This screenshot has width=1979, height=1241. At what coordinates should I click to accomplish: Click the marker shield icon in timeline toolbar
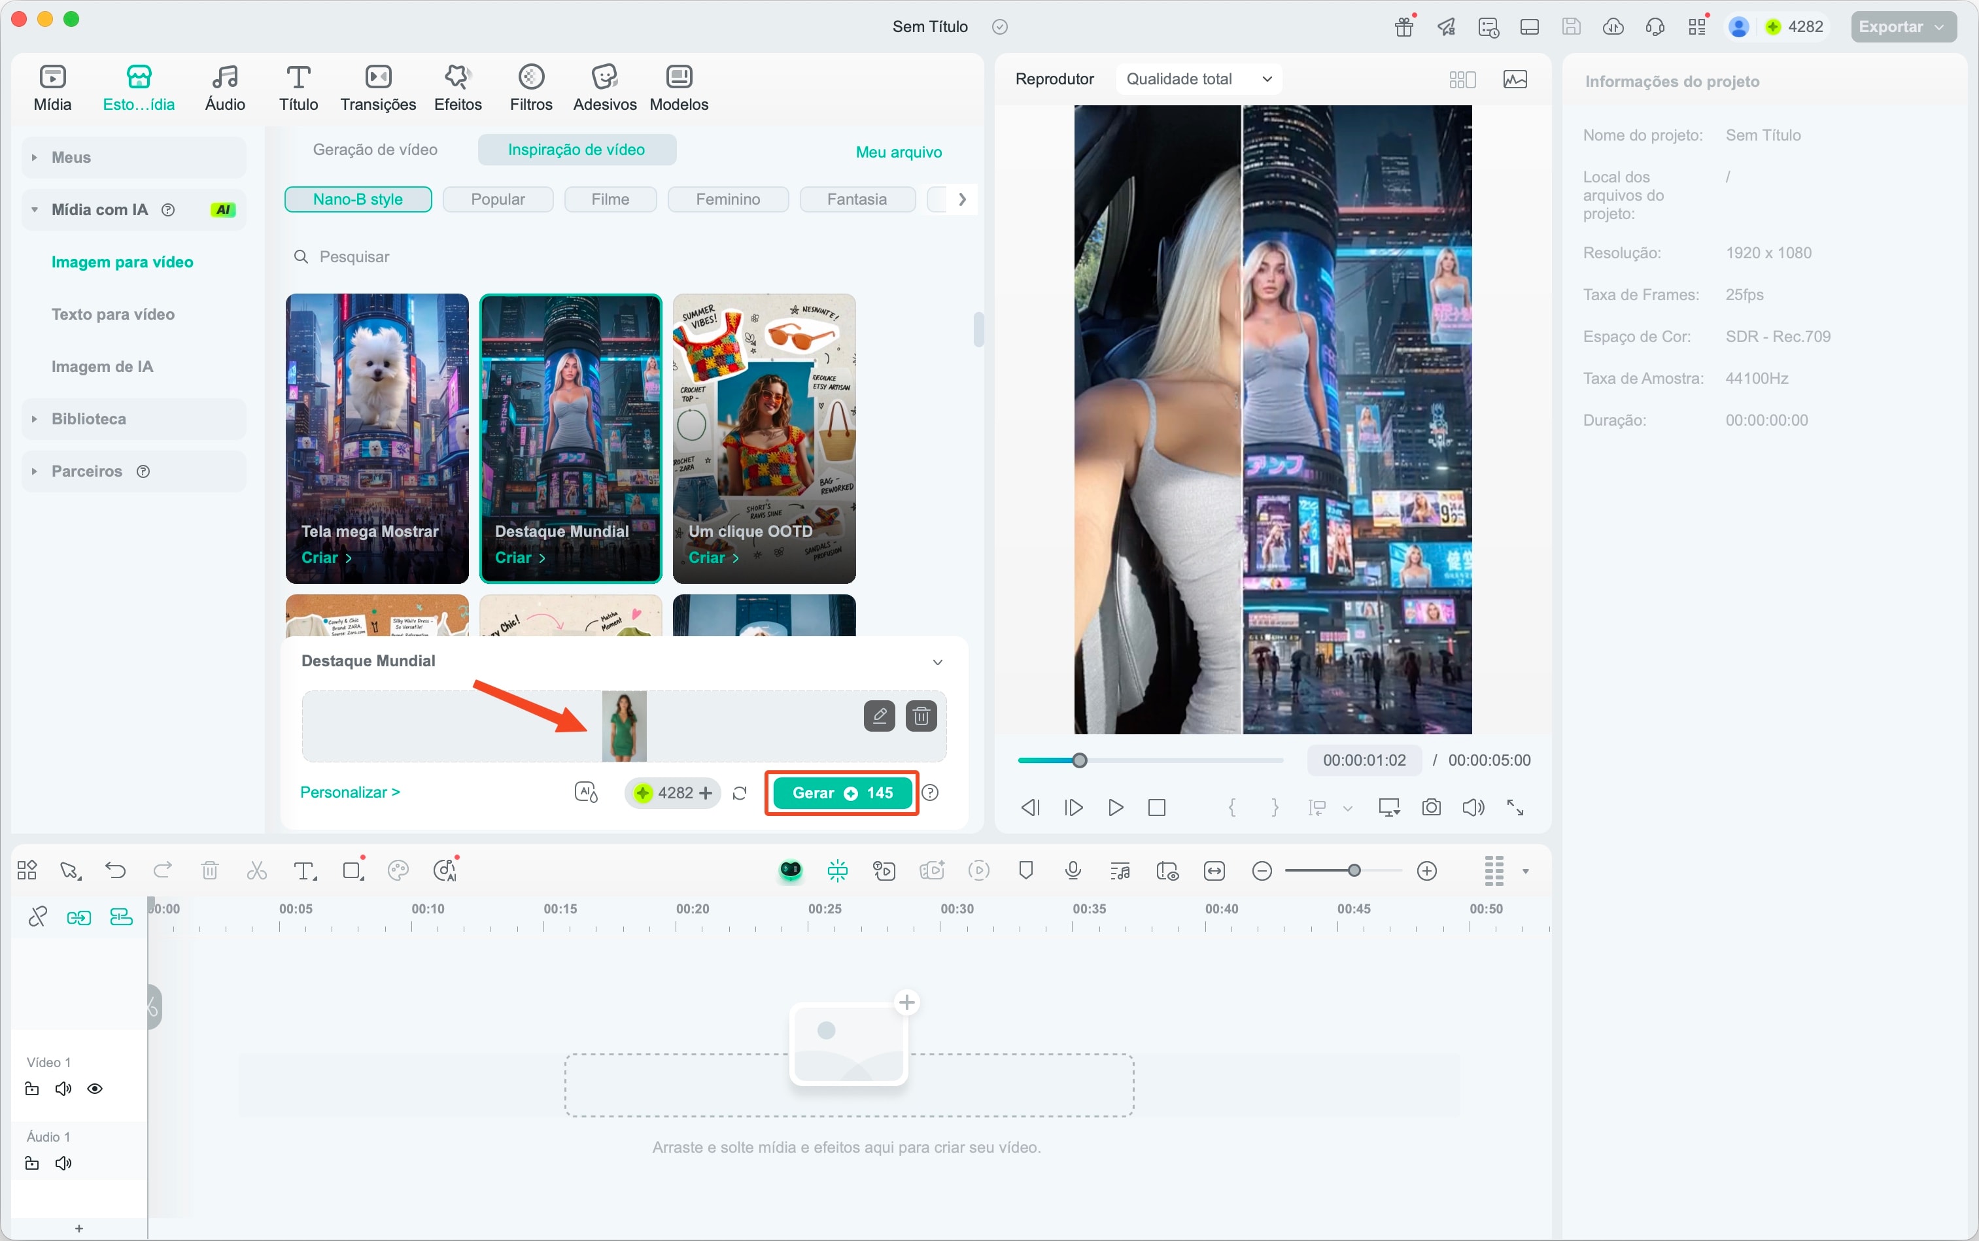coord(1025,871)
